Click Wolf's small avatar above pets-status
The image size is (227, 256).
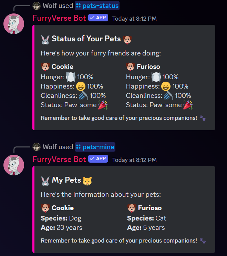tap(37, 6)
